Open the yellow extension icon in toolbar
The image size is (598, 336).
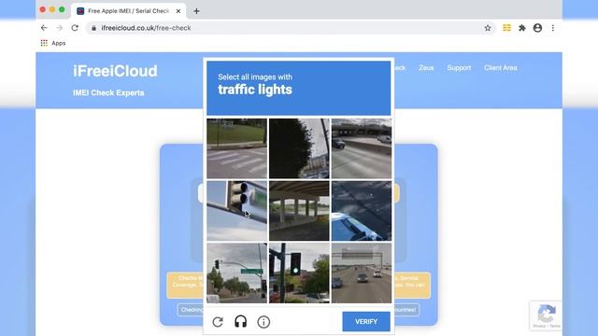506,28
